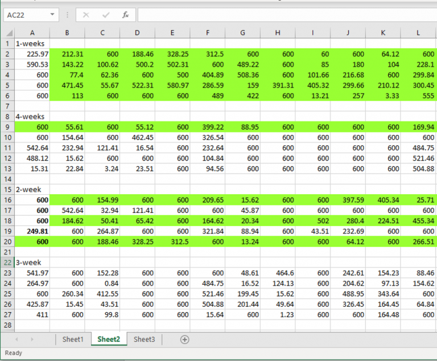Open the Name Box dropdown arrow

[52, 15]
